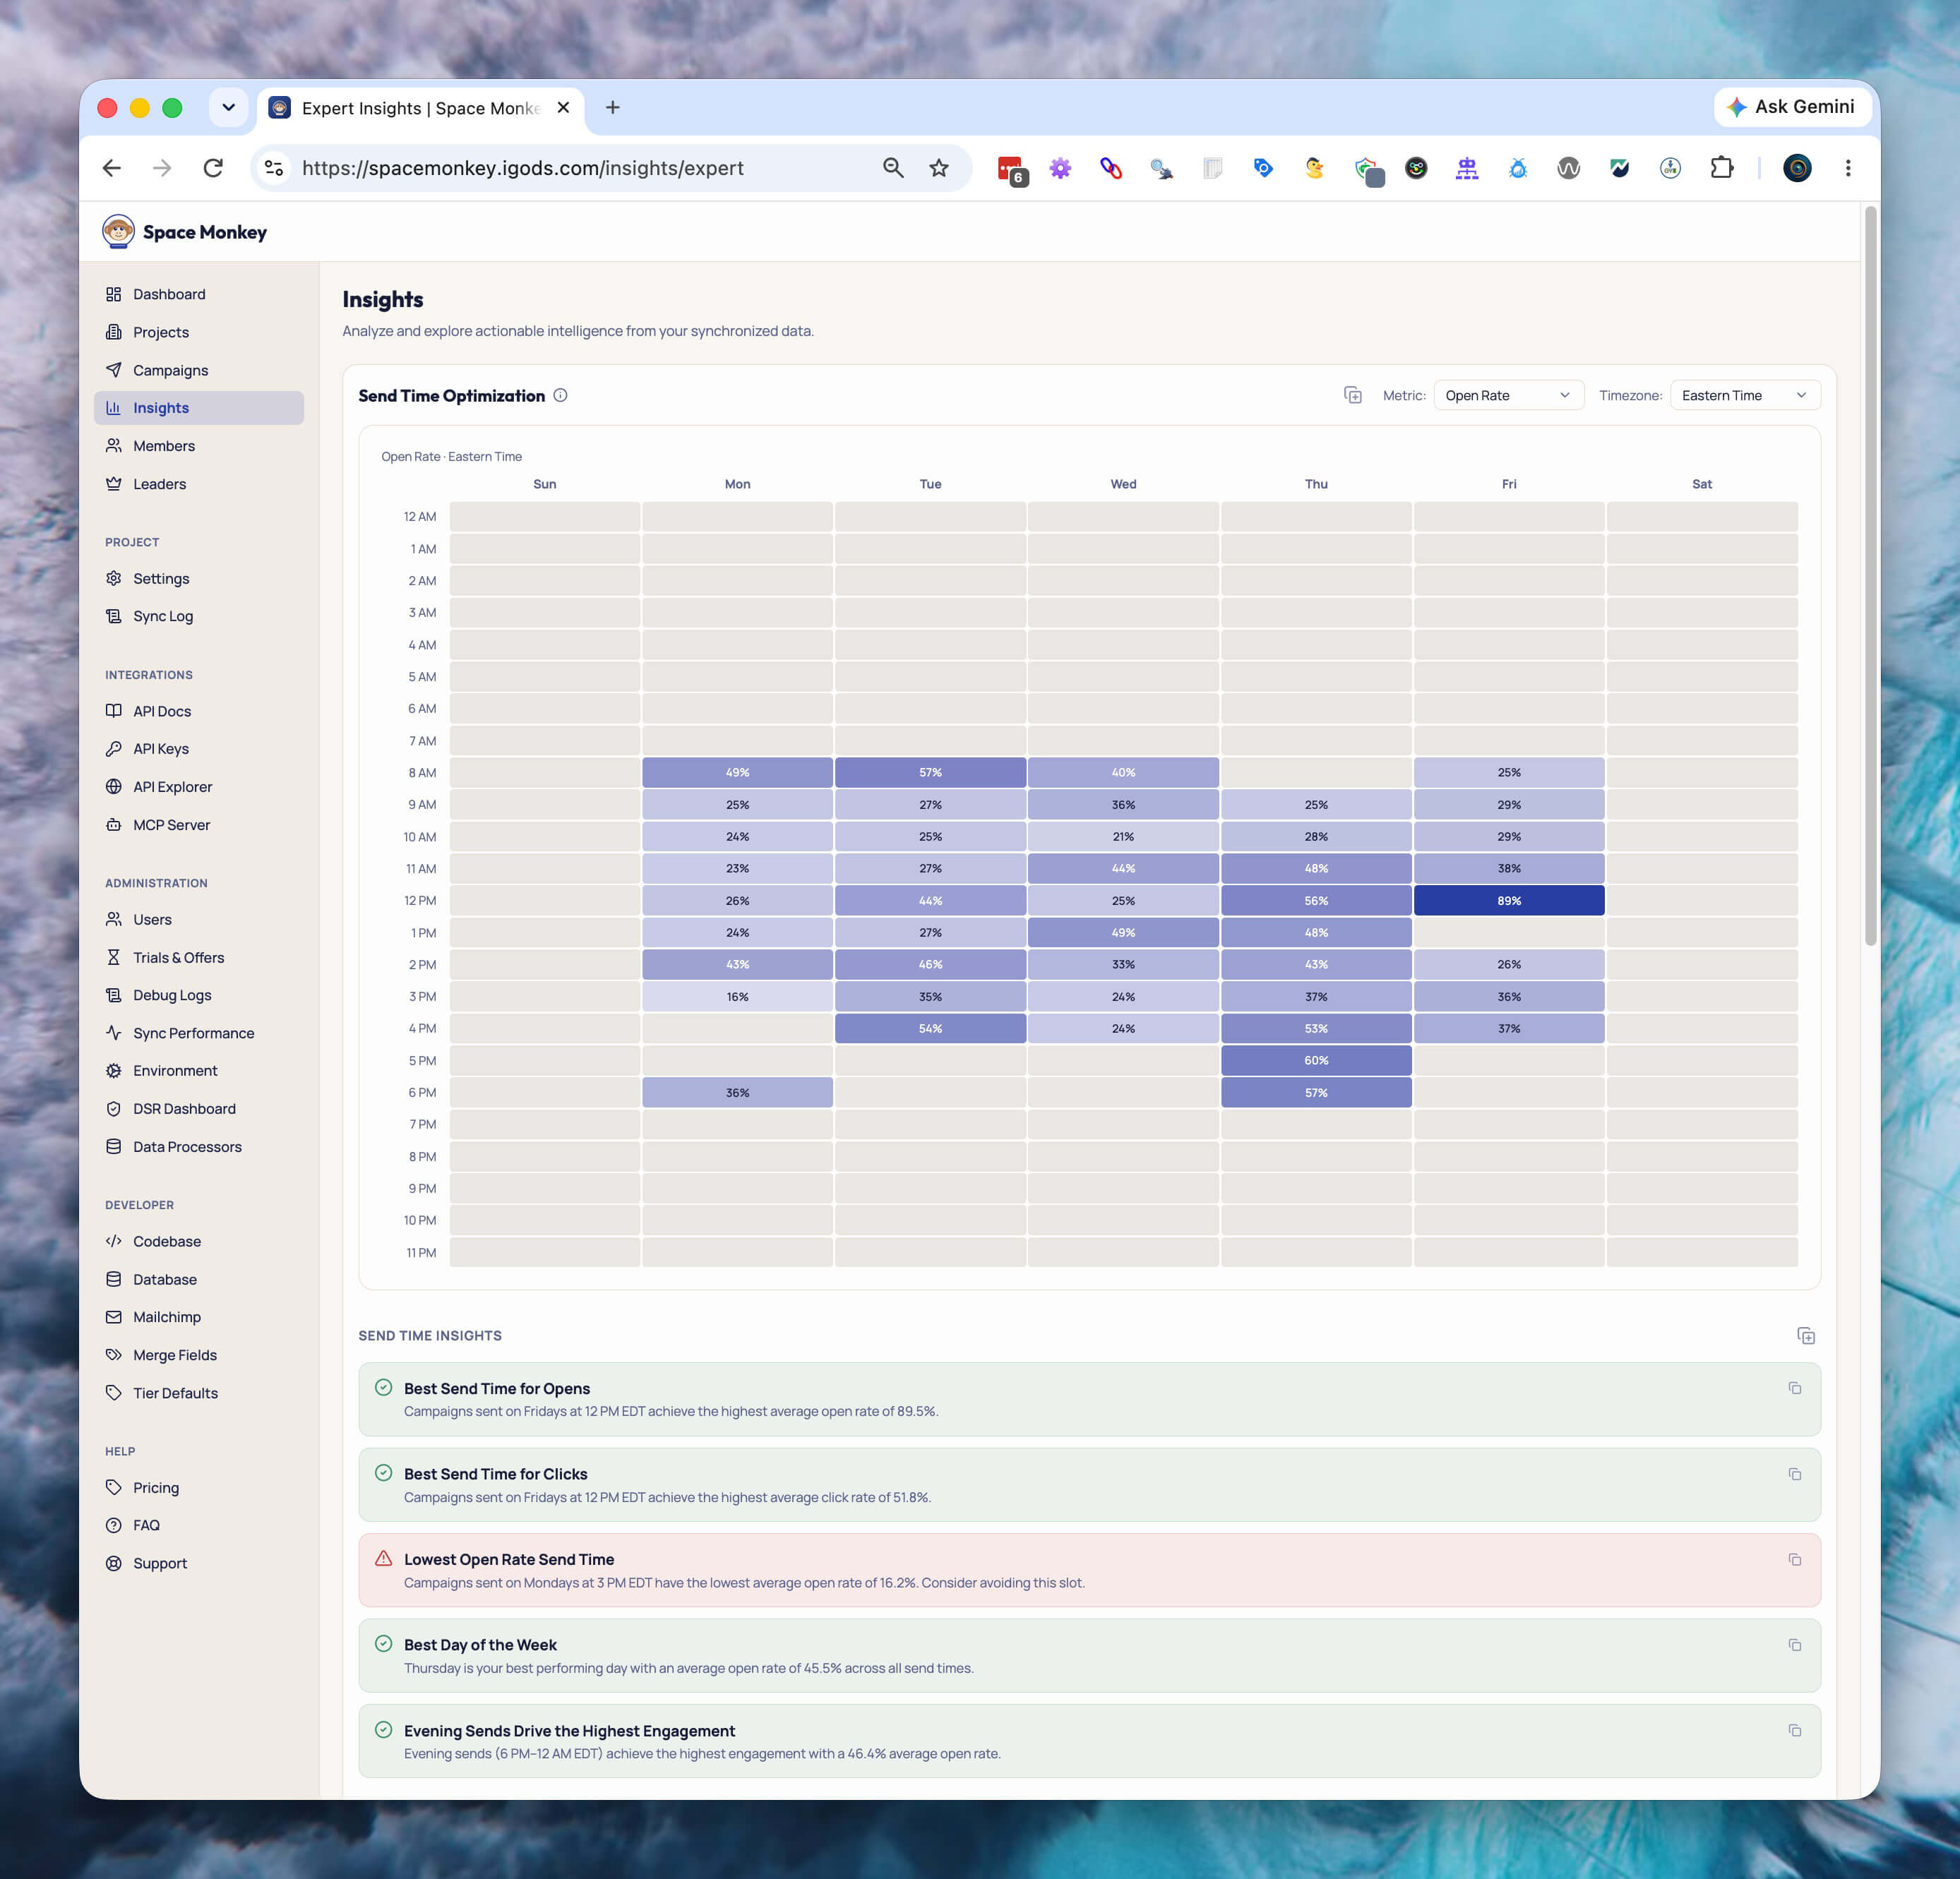Click the Chrome profile avatar

(x=1797, y=168)
